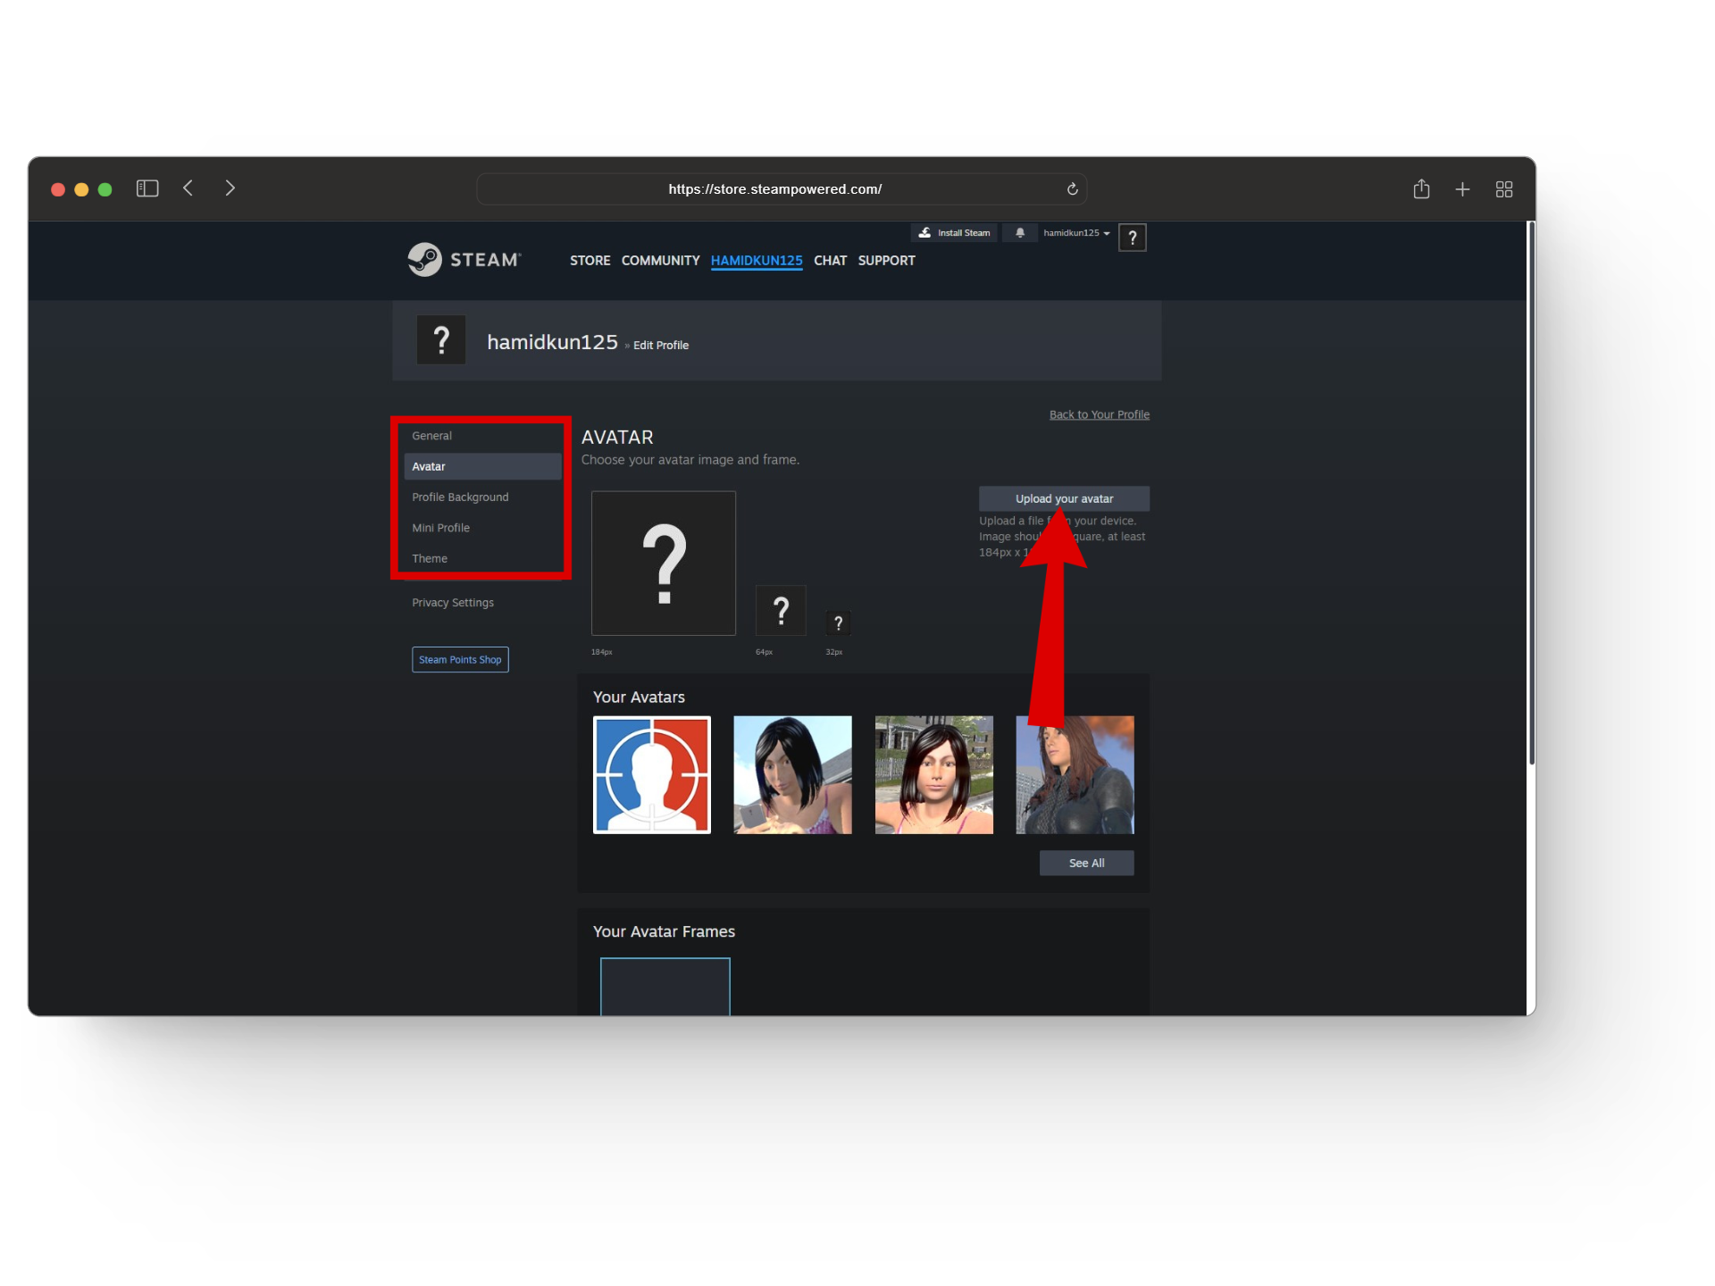
Task: Go back with browser back arrow
Action: click(x=188, y=188)
